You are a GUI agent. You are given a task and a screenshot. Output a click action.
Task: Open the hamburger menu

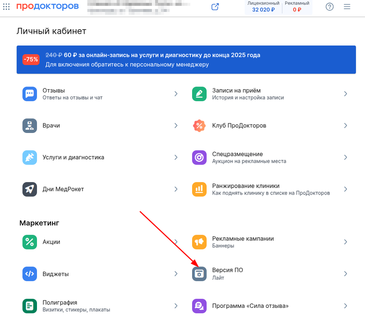(347, 7)
